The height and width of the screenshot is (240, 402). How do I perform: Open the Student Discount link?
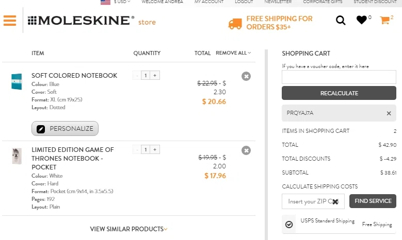tap(375, 2)
